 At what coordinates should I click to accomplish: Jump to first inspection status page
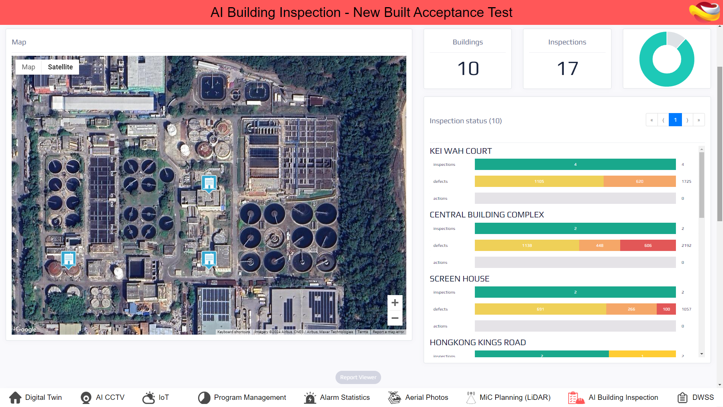click(651, 120)
